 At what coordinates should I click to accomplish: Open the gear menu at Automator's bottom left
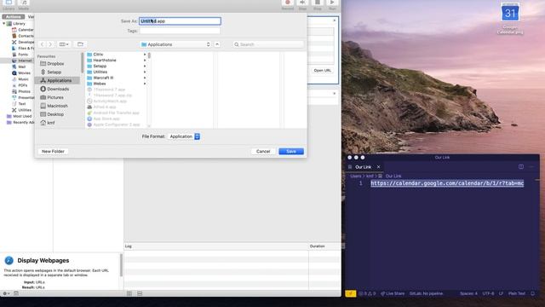pyautogui.click(x=6, y=293)
